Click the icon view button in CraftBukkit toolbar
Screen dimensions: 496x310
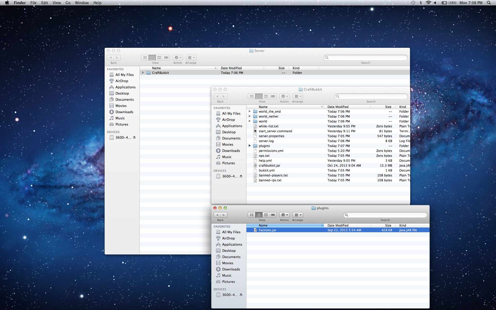point(251,96)
